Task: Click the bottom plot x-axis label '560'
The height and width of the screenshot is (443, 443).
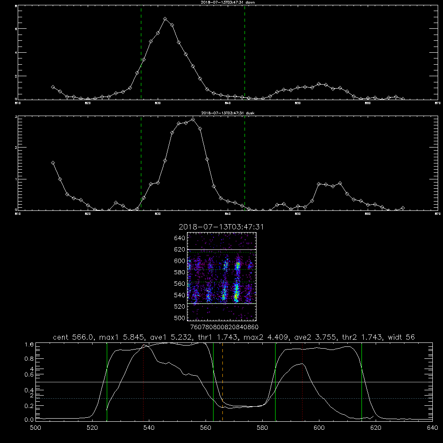Action: point(206,428)
